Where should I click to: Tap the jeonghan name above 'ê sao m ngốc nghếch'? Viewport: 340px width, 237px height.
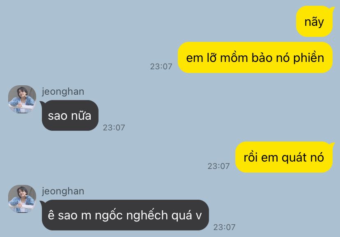coord(63,191)
